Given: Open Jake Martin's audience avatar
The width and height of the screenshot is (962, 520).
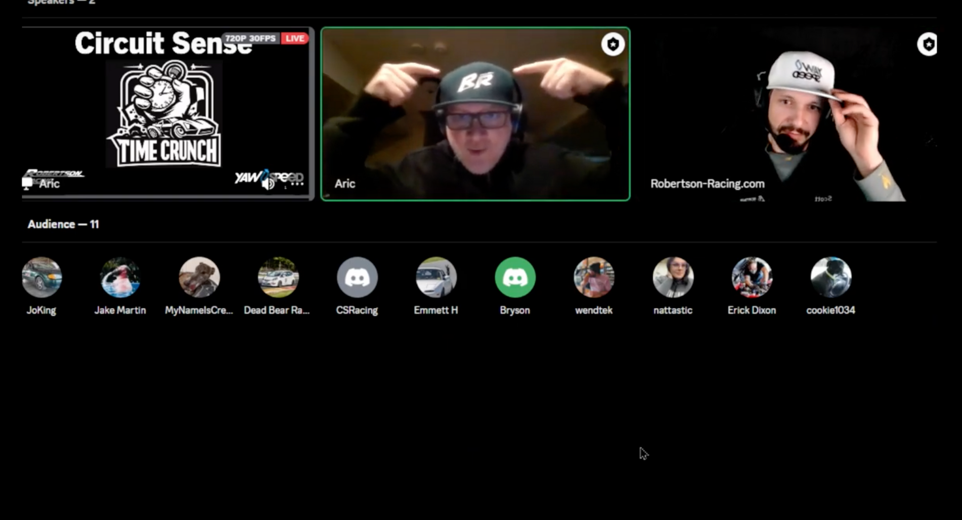Looking at the screenshot, I should coord(120,277).
